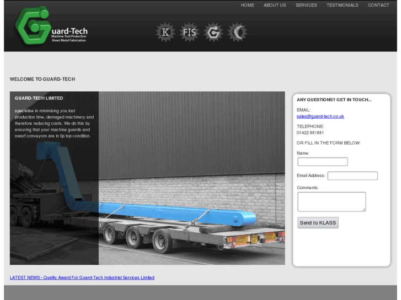Open the Latest News Quality Award link
401x300 pixels.
coord(82,277)
